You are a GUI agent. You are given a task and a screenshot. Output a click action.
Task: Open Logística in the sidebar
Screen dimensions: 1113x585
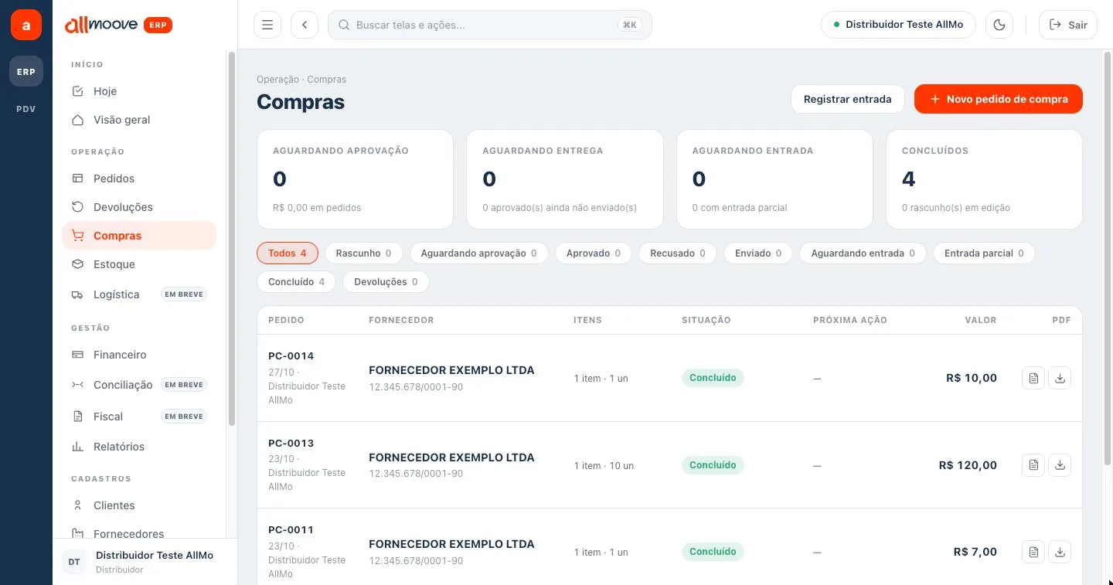tap(139, 294)
